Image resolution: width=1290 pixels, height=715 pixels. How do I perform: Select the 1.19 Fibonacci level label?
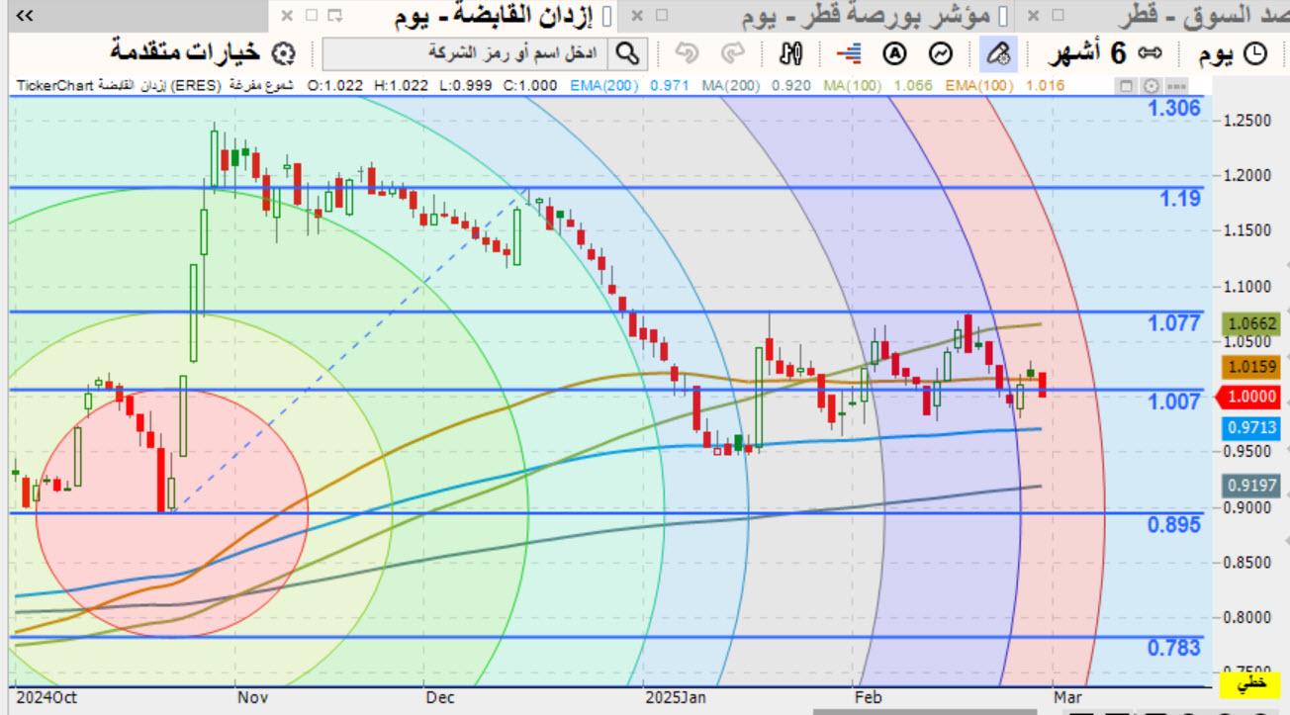[1180, 198]
